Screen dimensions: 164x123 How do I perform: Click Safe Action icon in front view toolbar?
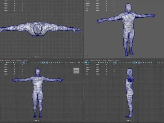pos(35,63)
